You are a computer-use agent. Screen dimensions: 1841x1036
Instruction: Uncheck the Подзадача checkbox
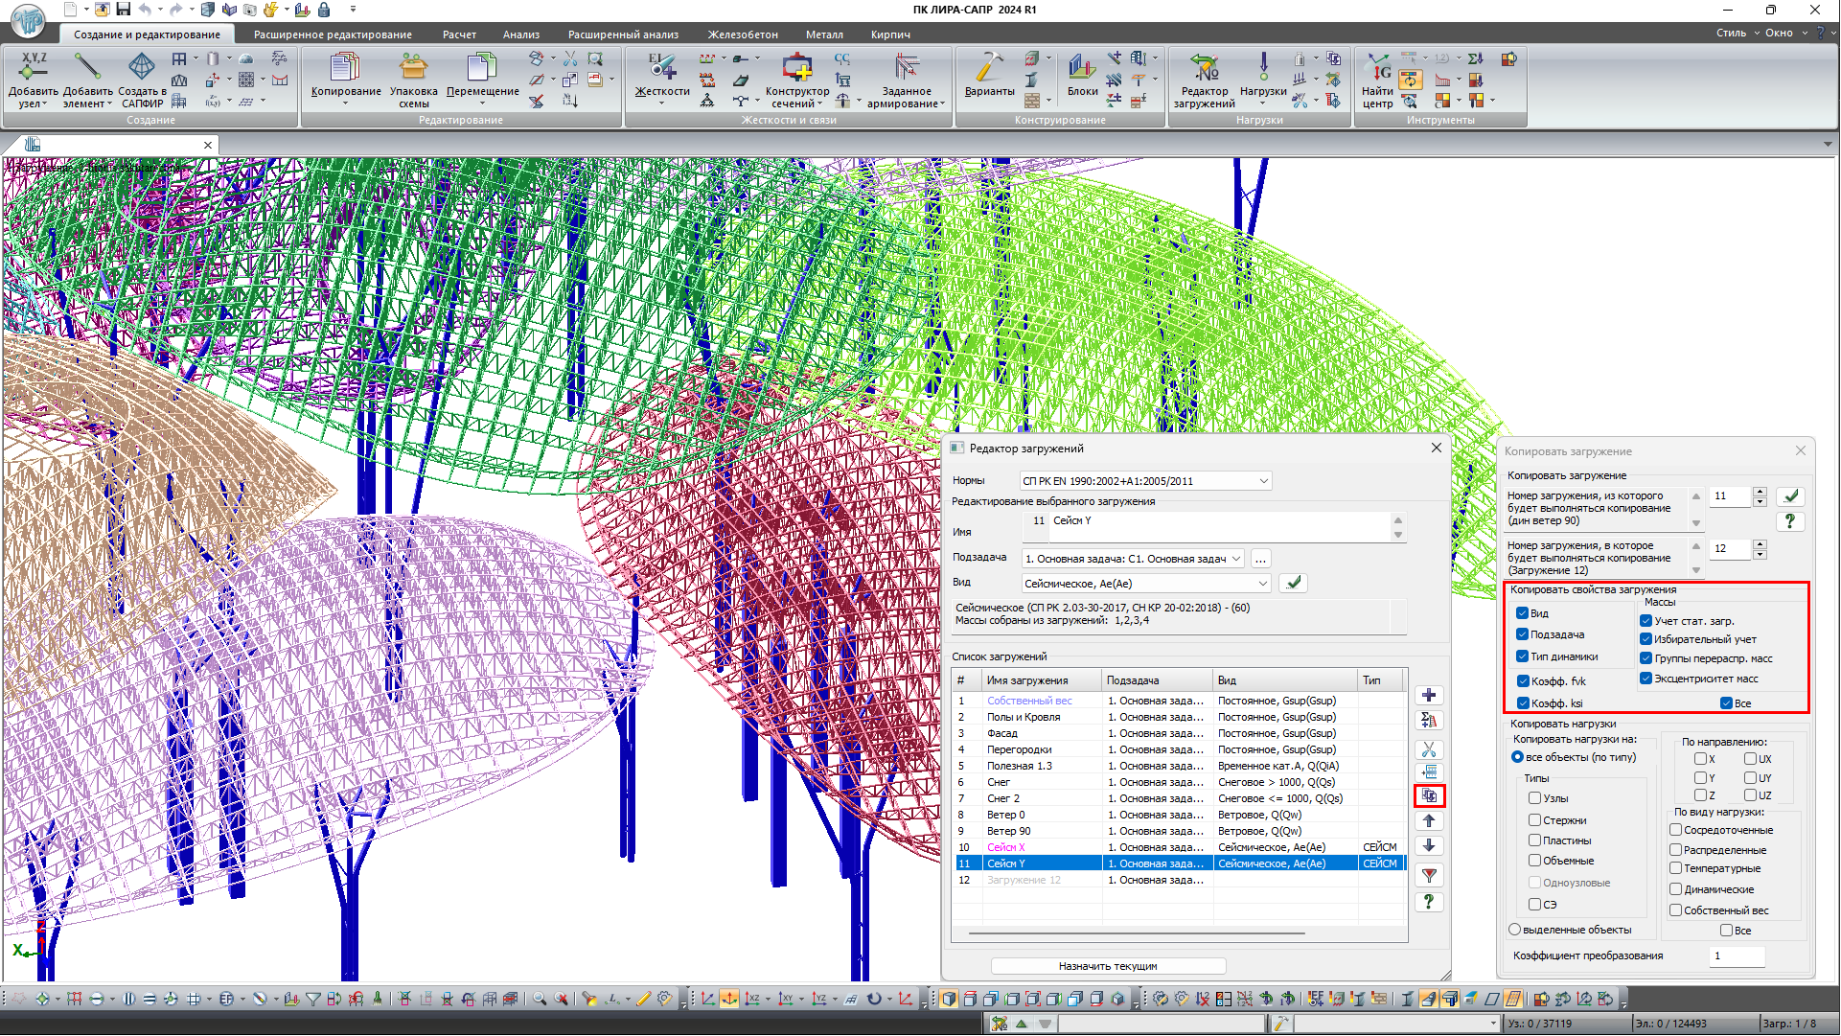pyautogui.click(x=1522, y=634)
